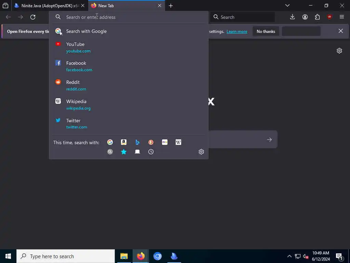The width and height of the screenshot is (350, 263).
Task: Click the page search arrow button
Action: point(269,140)
